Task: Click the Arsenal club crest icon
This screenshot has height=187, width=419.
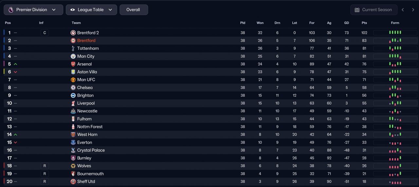Action: (x=73, y=64)
